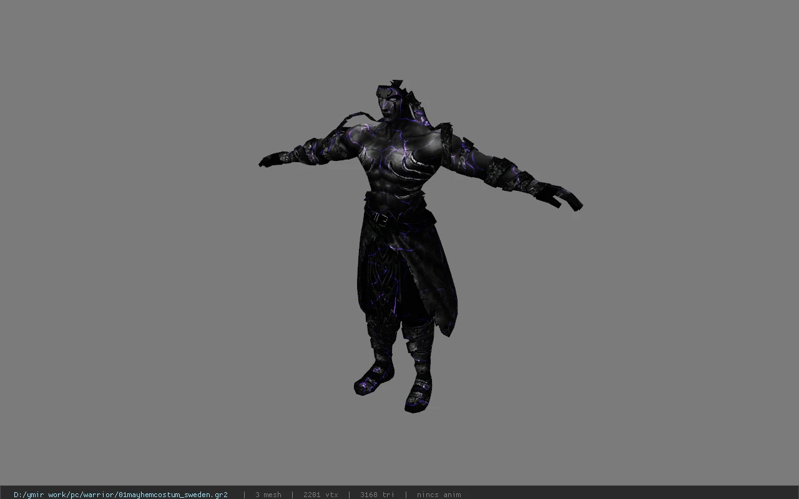Click the '2201 vtx' vertex count
The image size is (799, 499).
coord(321,495)
